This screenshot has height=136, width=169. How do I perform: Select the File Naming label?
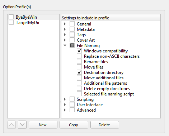(88, 46)
